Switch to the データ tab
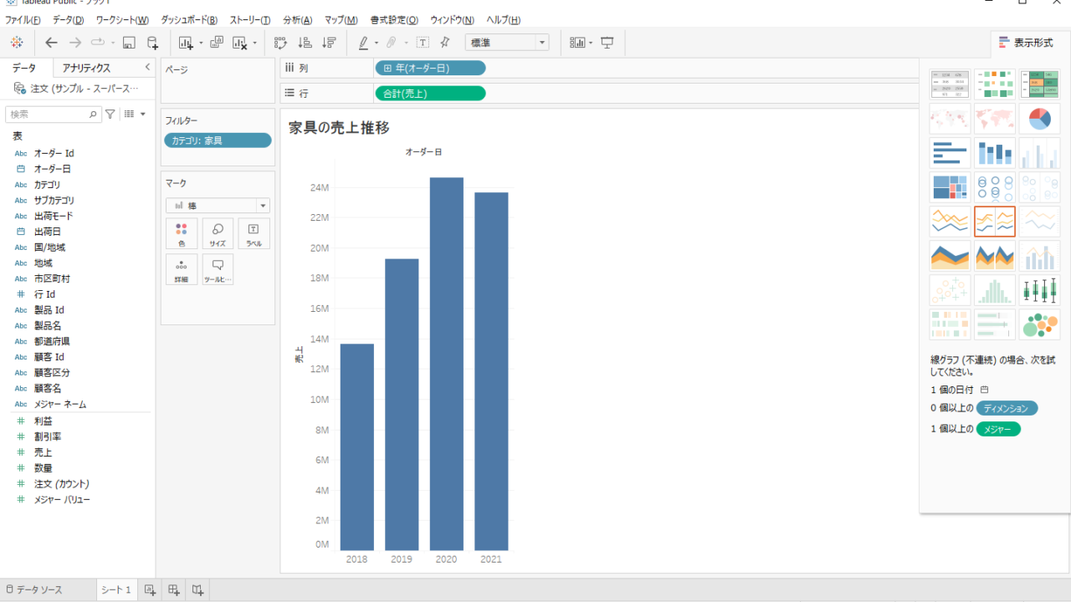 pos(24,68)
